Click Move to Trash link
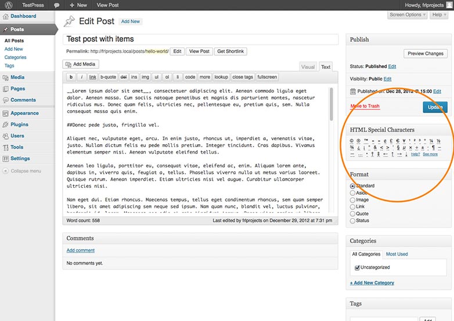The image size is (454, 321). [365, 106]
